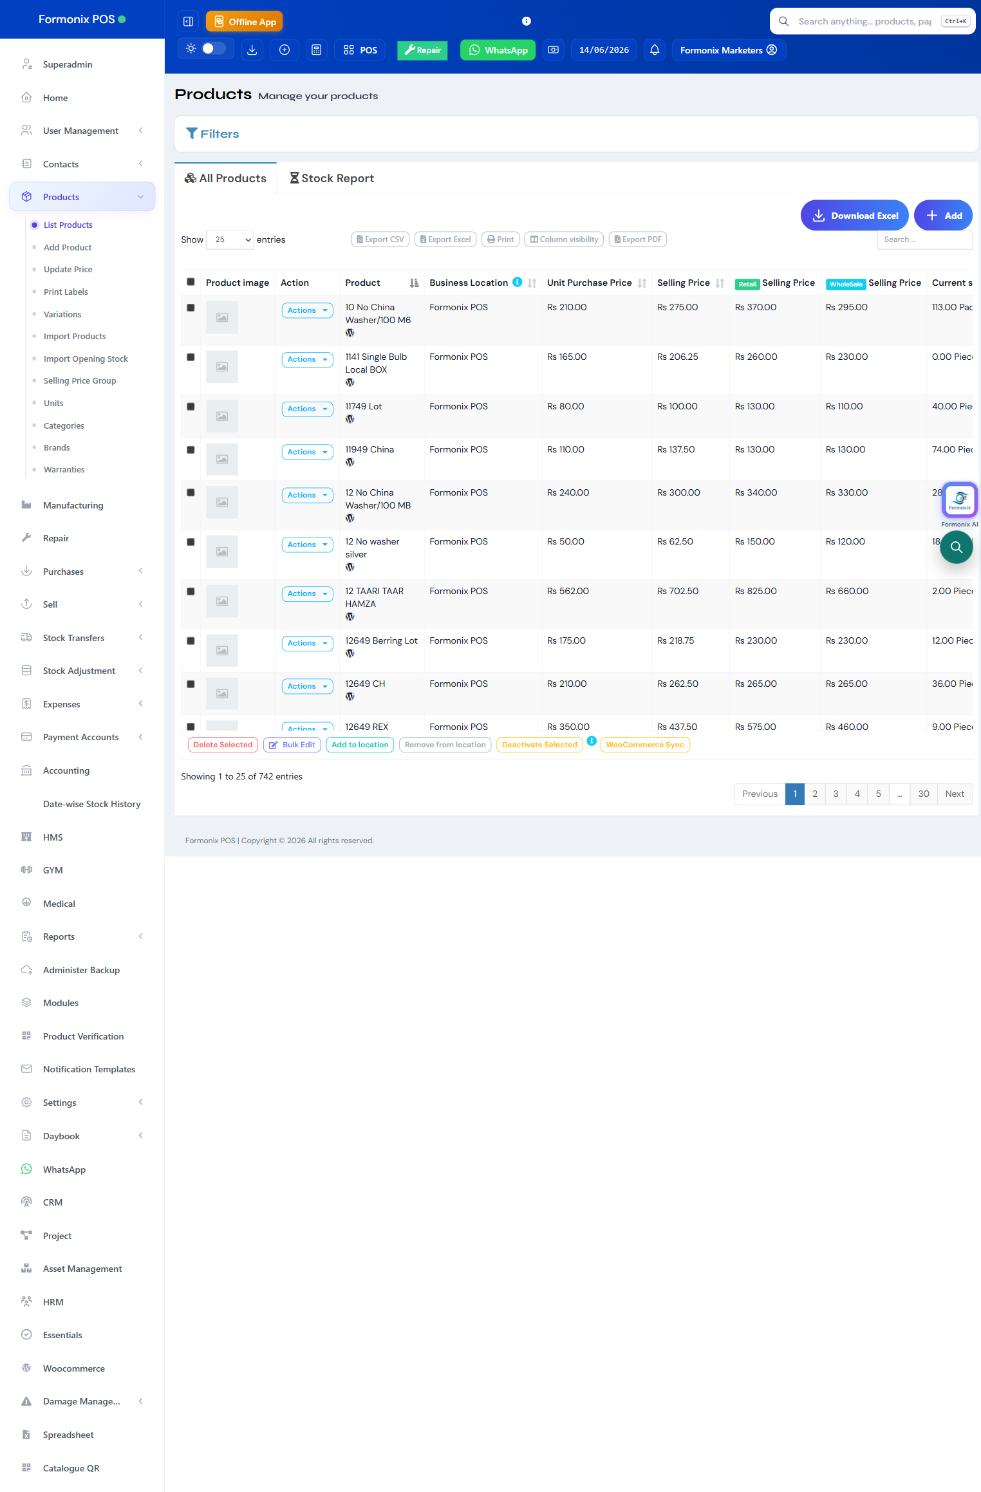Open the notifications bell icon
Image resolution: width=981 pixels, height=1492 pixels.
pyautogui.click(x=655, y=50)
